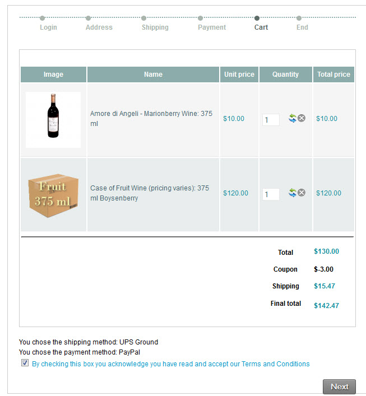Select the Cart step in progress bar
Image resolution: width=366 pixels, height=396 pixels.
point(261,27)
